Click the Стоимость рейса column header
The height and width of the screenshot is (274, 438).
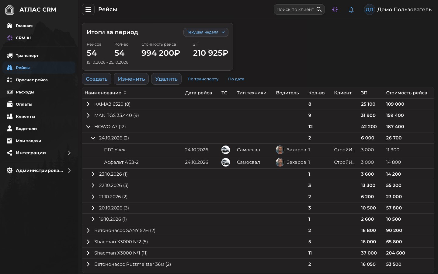pyautogui.click(x=406, y=93)
